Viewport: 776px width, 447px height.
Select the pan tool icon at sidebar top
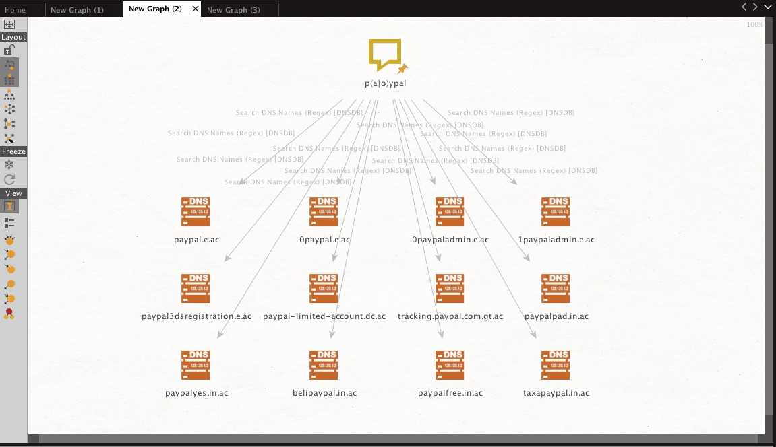click(x=9, y=24)
